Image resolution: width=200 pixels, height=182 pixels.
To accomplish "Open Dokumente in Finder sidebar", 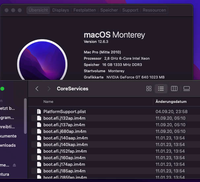I will (8, 136).
